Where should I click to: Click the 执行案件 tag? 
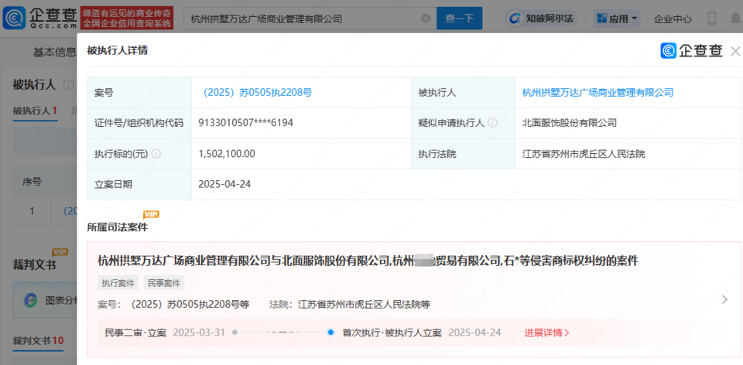(x=118, y=283)
